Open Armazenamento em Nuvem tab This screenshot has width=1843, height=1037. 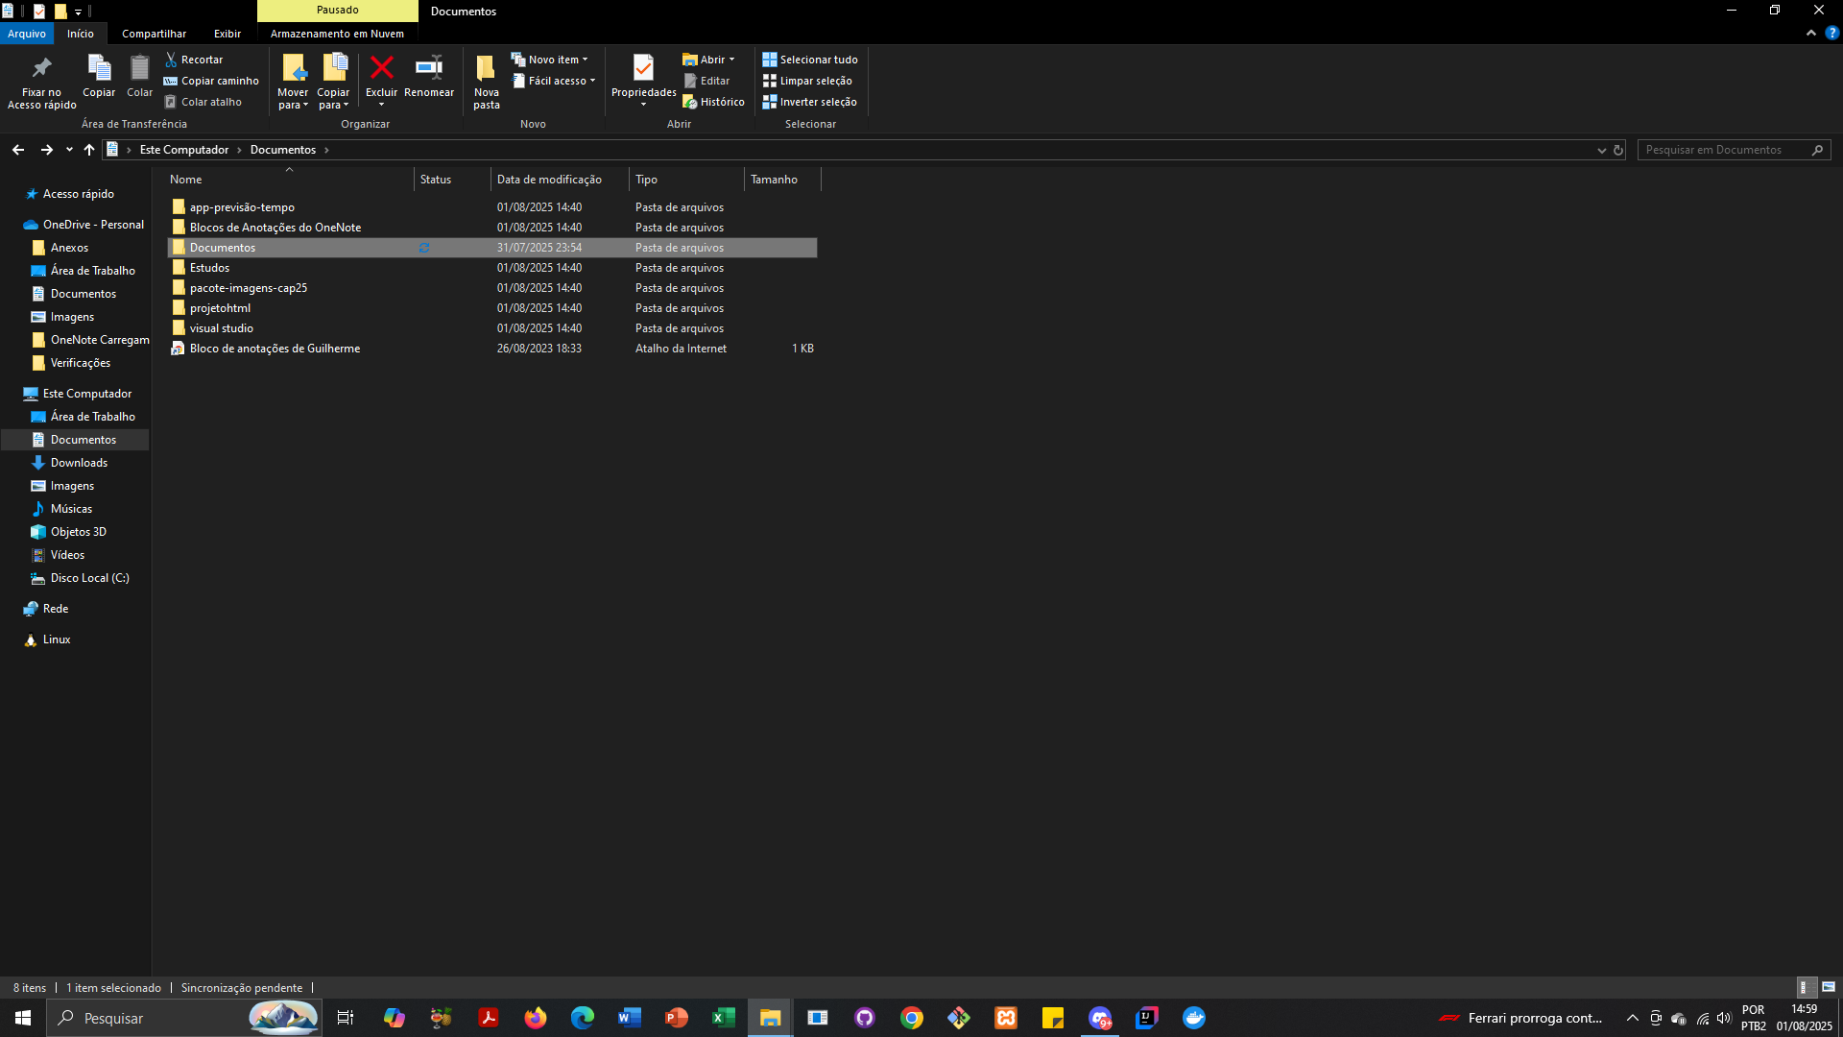coord(337,34)
